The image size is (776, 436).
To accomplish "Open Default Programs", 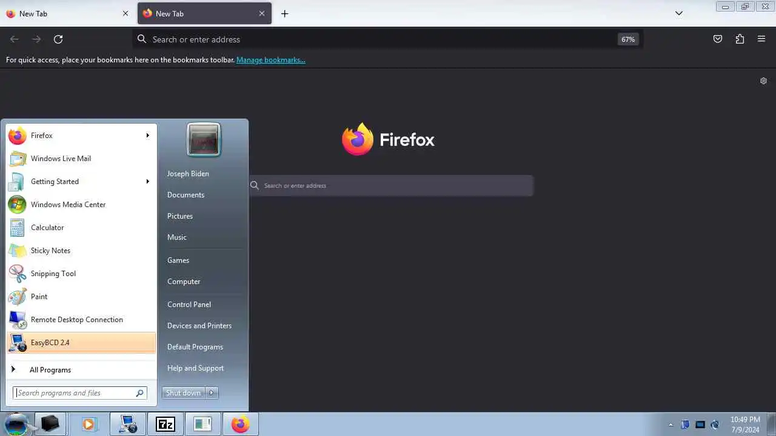I will point(195,347).
